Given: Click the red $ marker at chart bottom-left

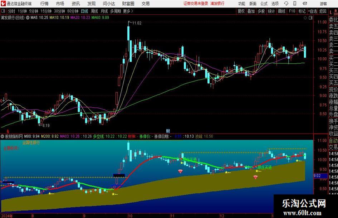Looking at the screenshot, I should [8, 131].
